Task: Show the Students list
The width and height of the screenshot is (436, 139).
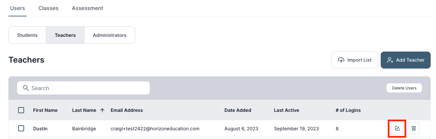Action: pyautogui.click(x=27, y=35)
